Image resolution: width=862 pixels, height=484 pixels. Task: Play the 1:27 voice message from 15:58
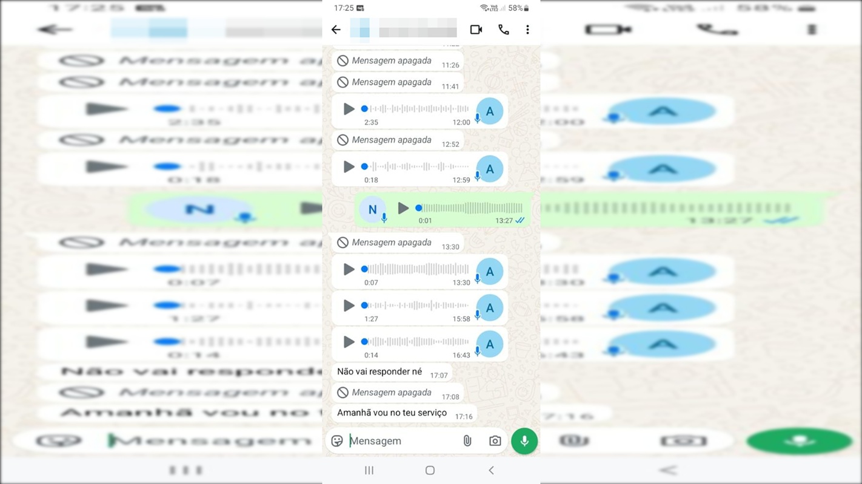pyautogui.click(x=349, y=306)
